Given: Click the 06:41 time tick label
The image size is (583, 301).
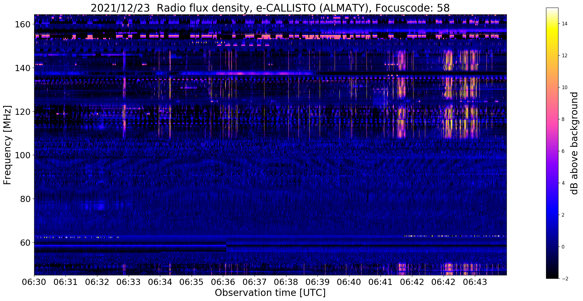Looking at the screenshot, I should coord(381,282).
